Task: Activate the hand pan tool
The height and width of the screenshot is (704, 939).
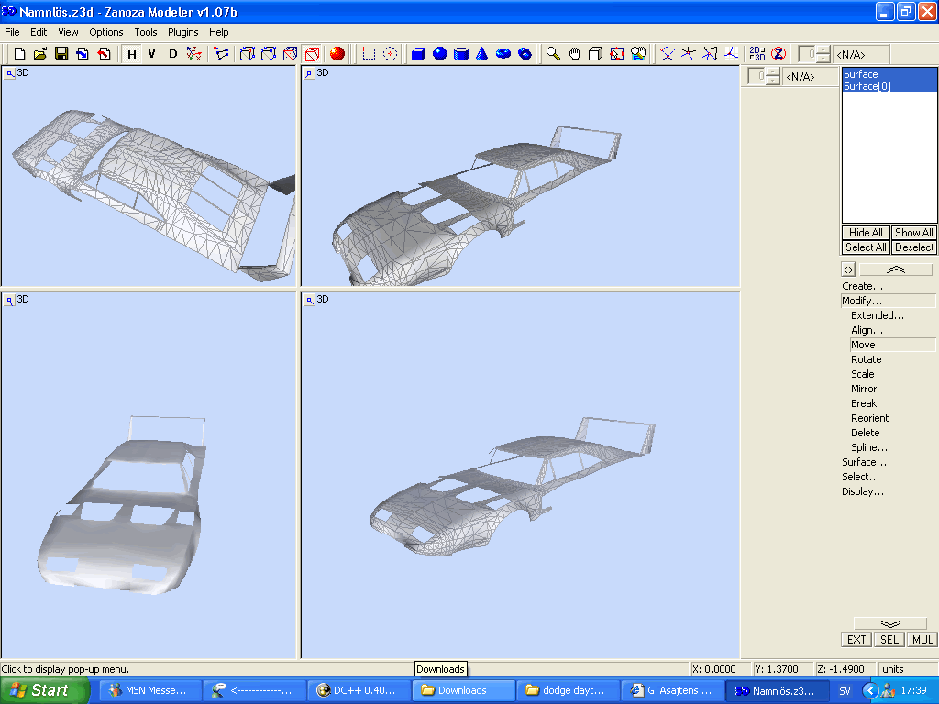Action: 574,54
